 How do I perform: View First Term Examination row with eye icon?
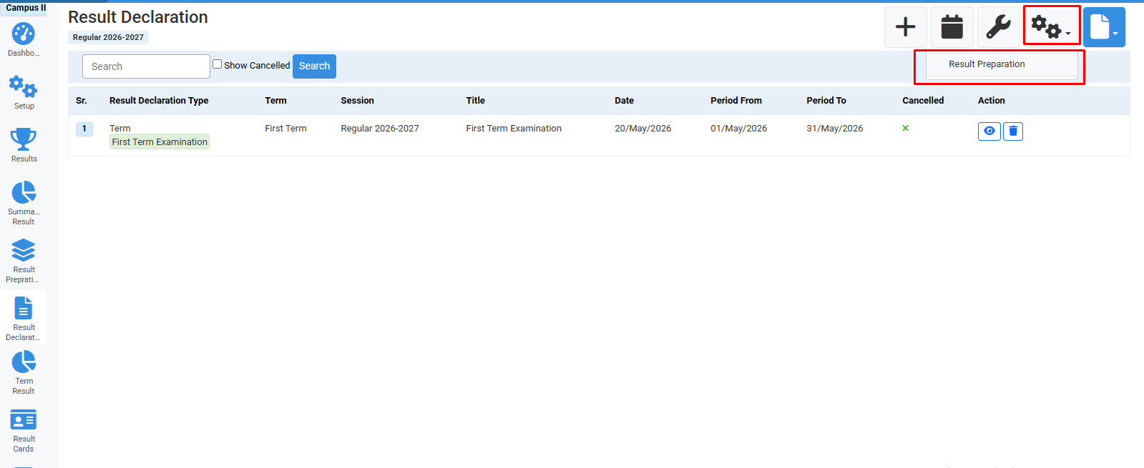989,131
